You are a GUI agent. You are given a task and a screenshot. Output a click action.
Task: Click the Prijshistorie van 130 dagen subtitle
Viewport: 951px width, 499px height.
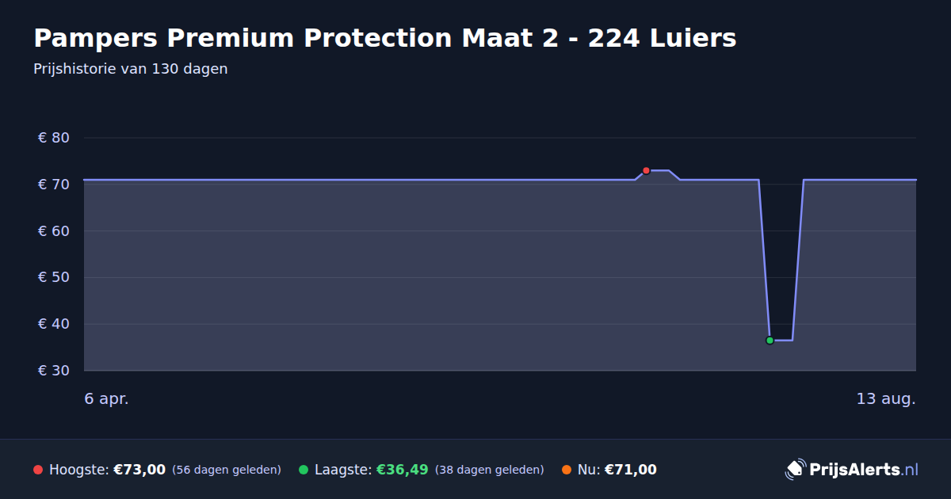(x=131, y=69)
